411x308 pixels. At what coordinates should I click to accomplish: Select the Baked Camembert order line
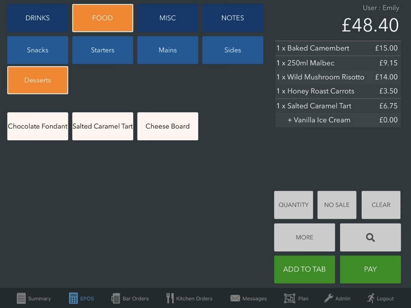[x=338, y=48]
